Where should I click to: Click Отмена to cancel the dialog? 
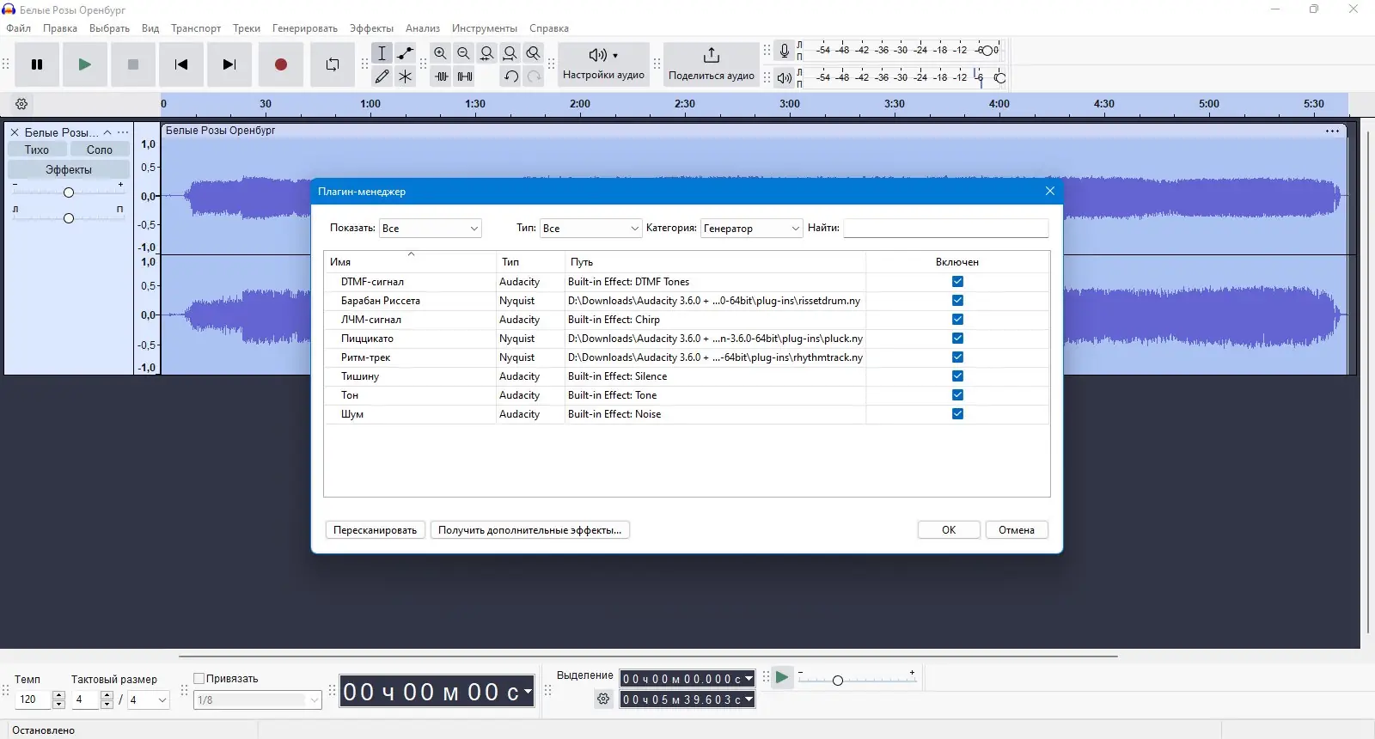pyautogui.click(x=1017, y=530)
